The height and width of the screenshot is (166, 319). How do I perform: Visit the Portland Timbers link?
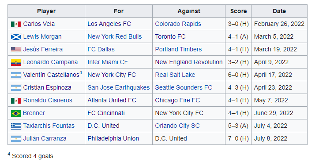(x=178, y=49)
